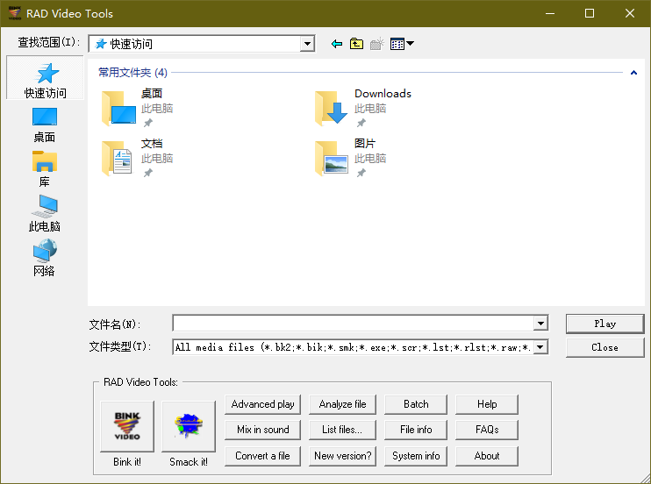Open the view menu icon in toolbar

402,44
